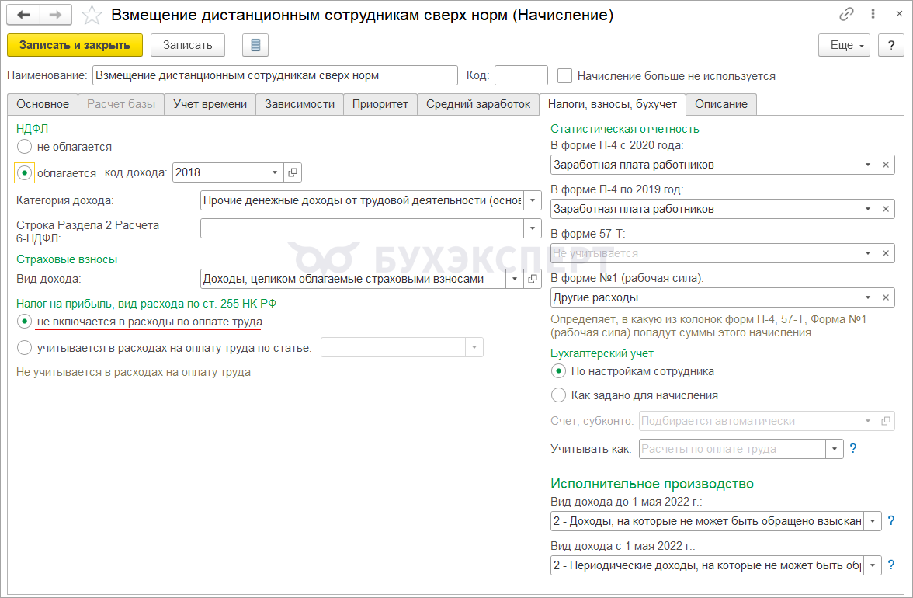Screen dimensions: 913x598
Task: Clear the П-4 с 2020 года field
Action: pos(886,165)
